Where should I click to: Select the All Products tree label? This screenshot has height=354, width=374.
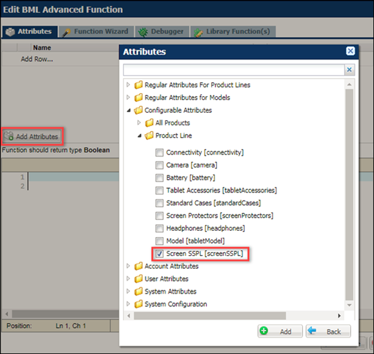point(173,123)
